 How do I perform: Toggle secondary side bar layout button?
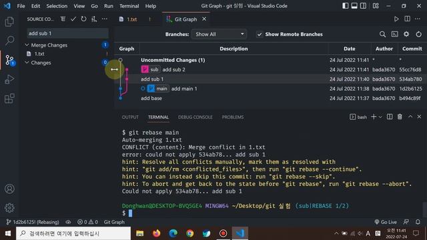point(363,6)
